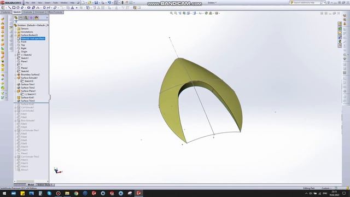The width and height of the screenshot is (350, 197).
Task: Select the suppressed Mirror1 feature
Action: click(24, 170)
